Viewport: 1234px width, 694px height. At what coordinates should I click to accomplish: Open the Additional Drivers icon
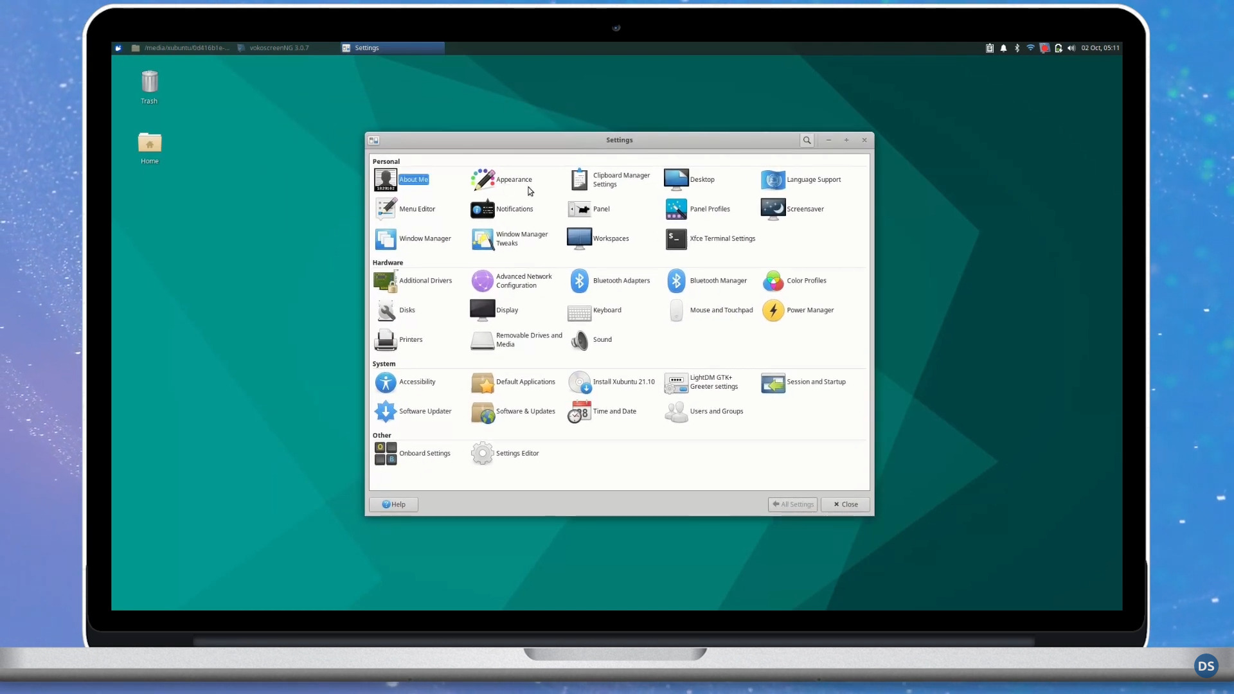[x=386, y=281]
